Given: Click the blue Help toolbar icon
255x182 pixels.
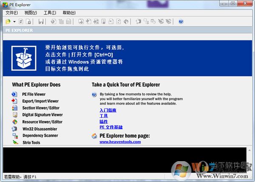Looking at the screenshot, I should point(181,21).
